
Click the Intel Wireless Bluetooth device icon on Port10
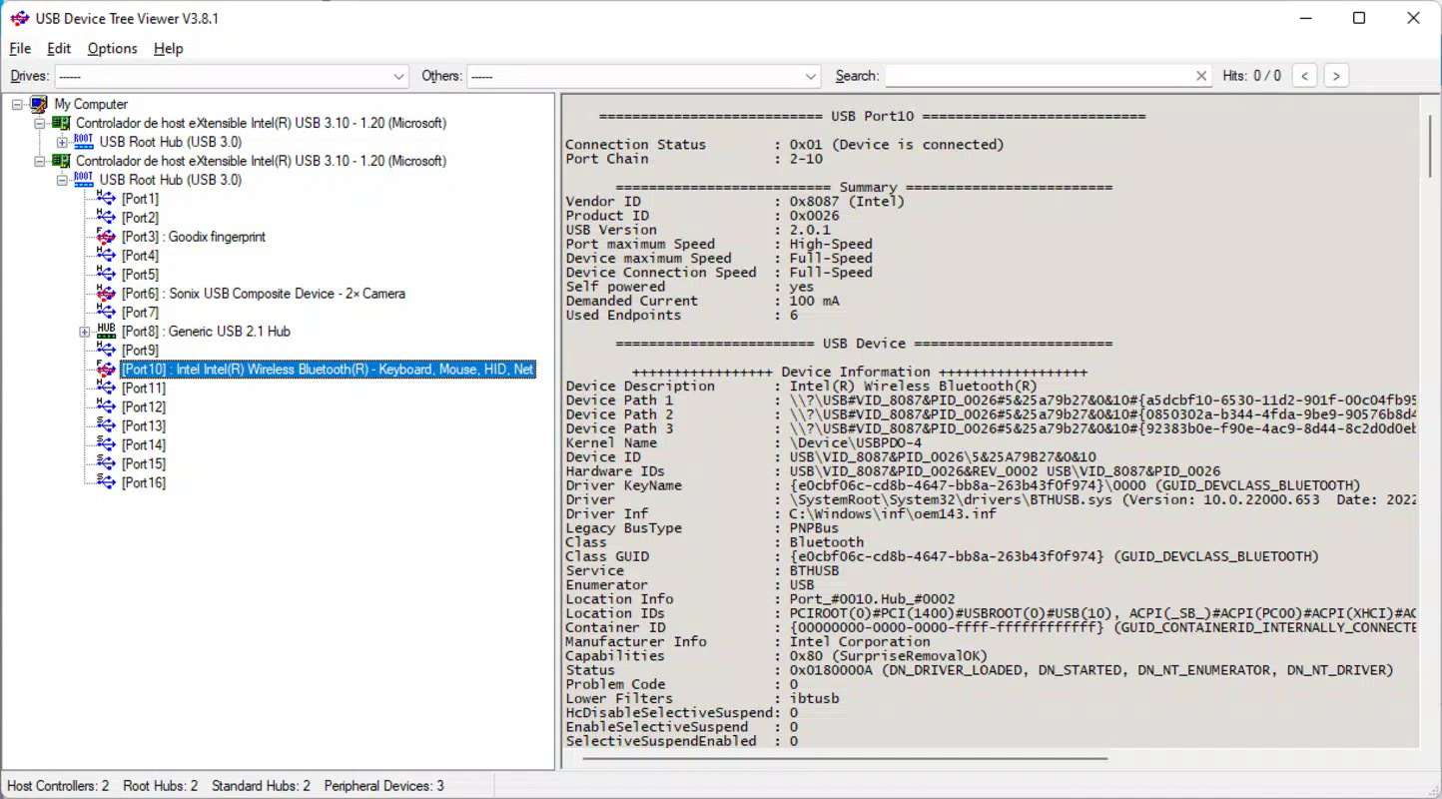click(106, 370)
